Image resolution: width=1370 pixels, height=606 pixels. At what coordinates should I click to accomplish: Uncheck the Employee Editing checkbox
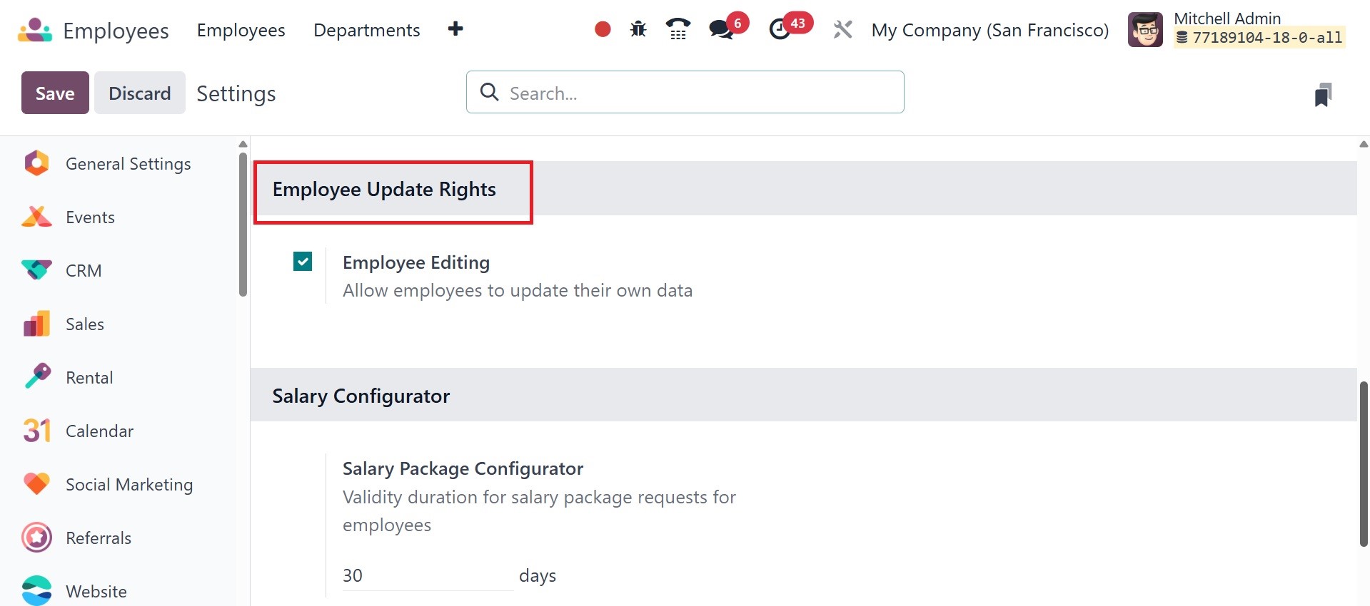point(303,262)
